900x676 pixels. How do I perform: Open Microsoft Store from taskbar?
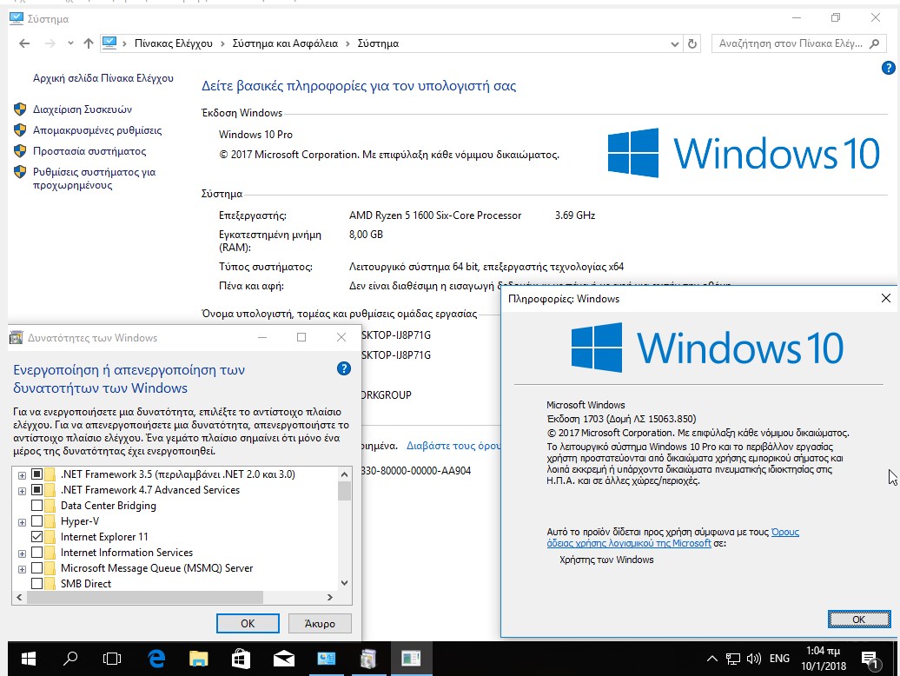click(242, 659)
